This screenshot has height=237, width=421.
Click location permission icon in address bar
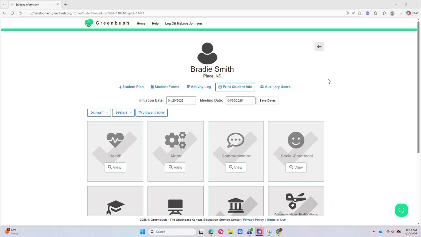(x=347, y=13)
